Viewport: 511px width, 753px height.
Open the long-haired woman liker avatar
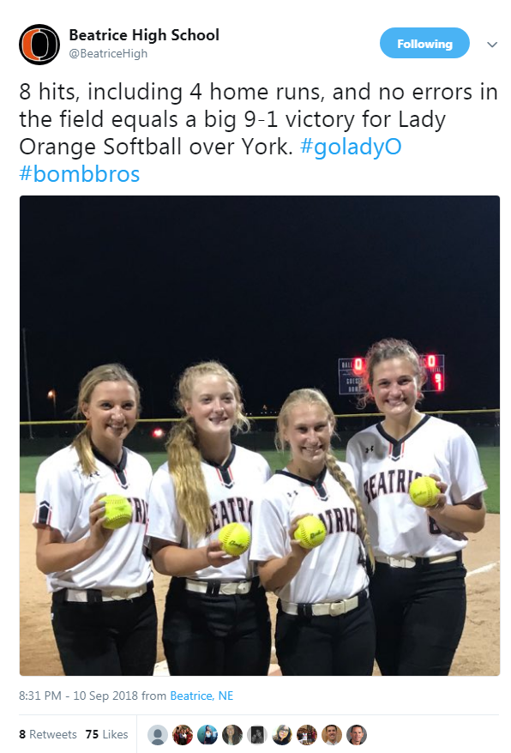click(232, 735)
